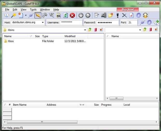Click right pane folder view icon

(x=156, y=30)
